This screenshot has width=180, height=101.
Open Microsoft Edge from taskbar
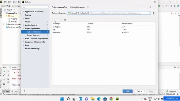coord(99,99)
